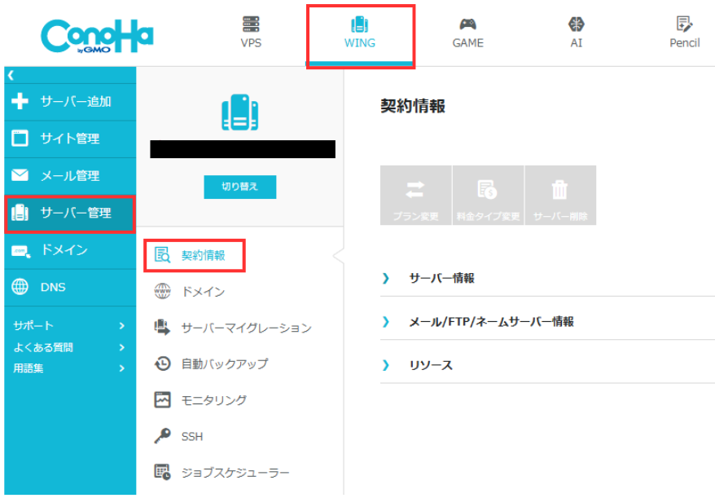The height and width of the screenshot is (498, 715).
Task: Click the ConoHa by GMO logo
Action: click(x=97, y=34)
